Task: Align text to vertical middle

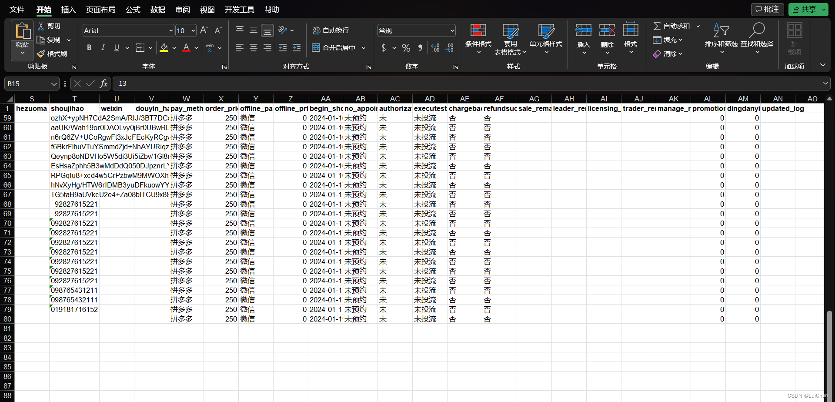Action: tap(254, 30)
